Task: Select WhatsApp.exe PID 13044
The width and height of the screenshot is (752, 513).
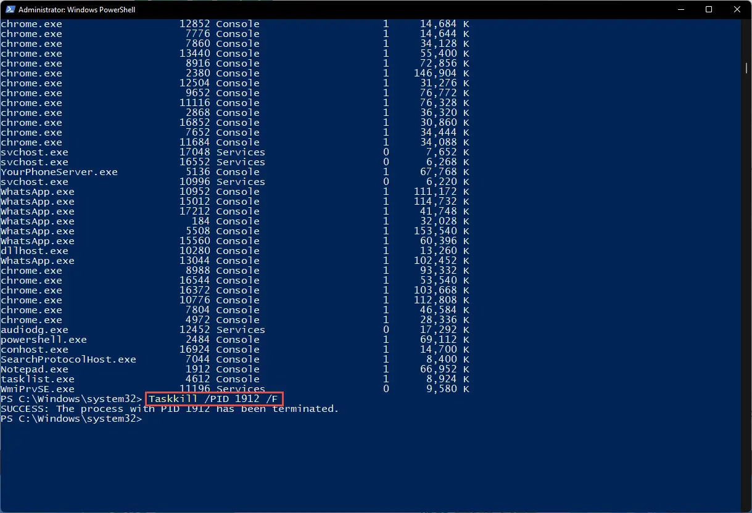Action: point(194,261)
